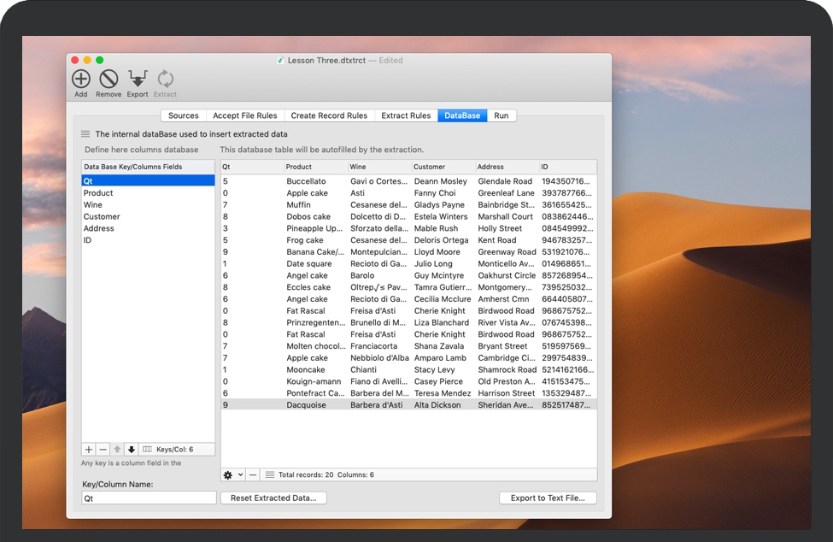Open the chevron dropdown beside the gear icon
This screenshot has height=542, width=833.
click(x=239, y=474)
